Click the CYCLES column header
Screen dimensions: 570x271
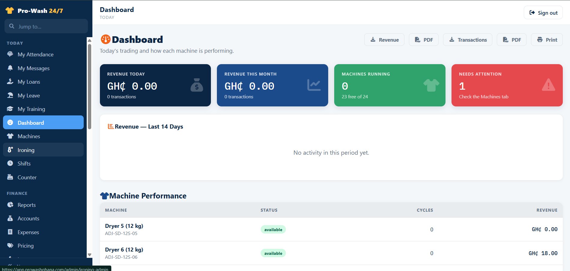[x=425, y=210]
